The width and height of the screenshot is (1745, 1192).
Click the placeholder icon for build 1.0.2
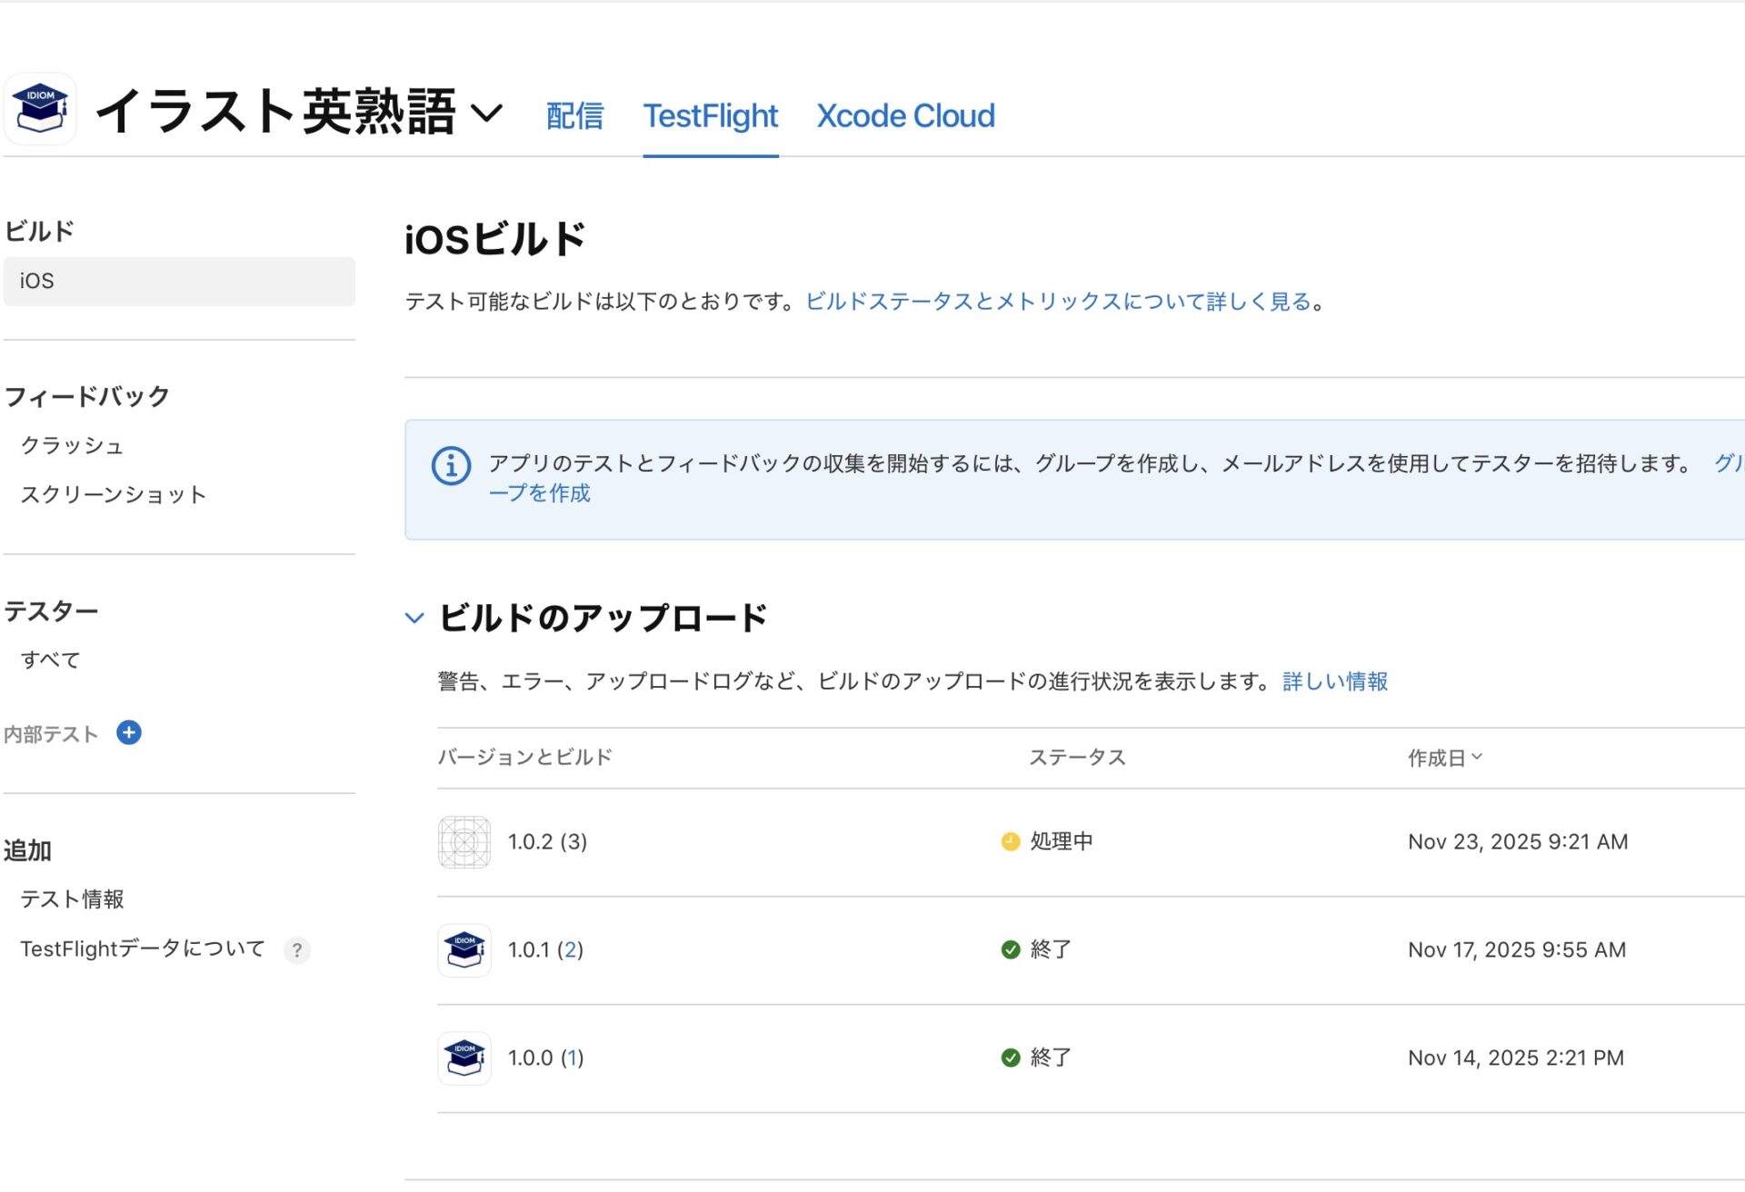click(464, 842)
